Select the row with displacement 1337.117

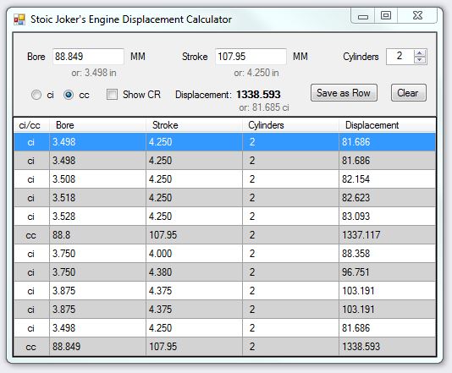click(x=224, y=235)
